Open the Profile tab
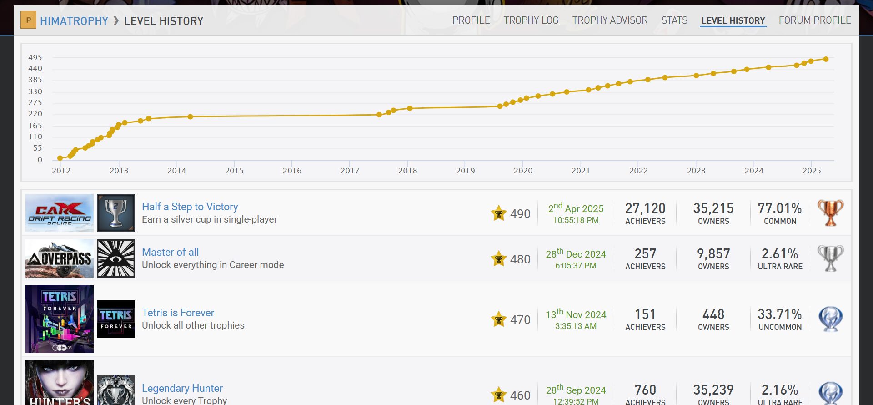This screenshot has height=405, width=873. tap(471, 20)
